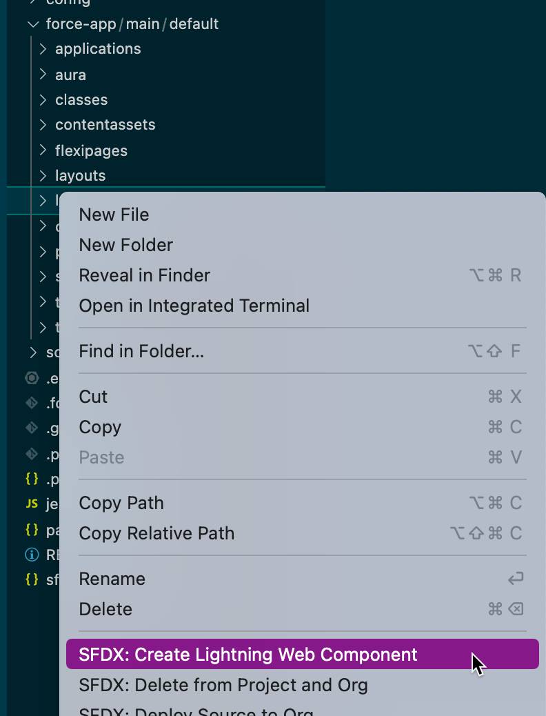Click New File in the context menu
Screen dimensions: 546x716
[x=114, y=215]
